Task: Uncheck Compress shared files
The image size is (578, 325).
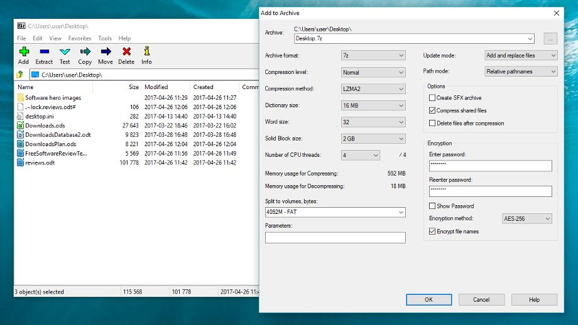Action: click(x=432, y=110)
